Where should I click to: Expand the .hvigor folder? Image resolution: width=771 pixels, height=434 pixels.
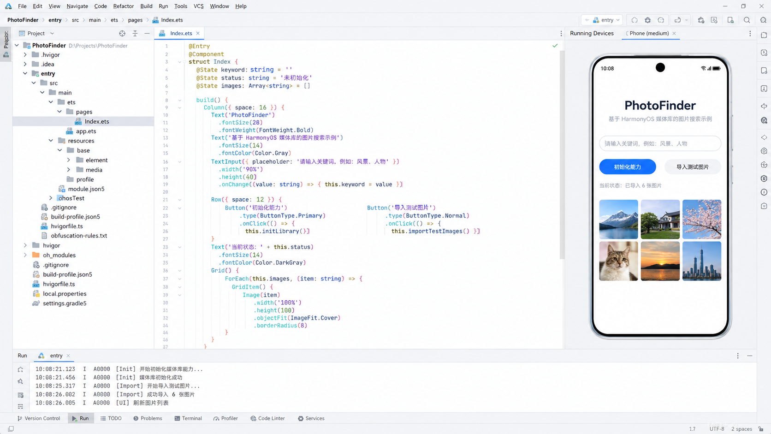point(25,54)
